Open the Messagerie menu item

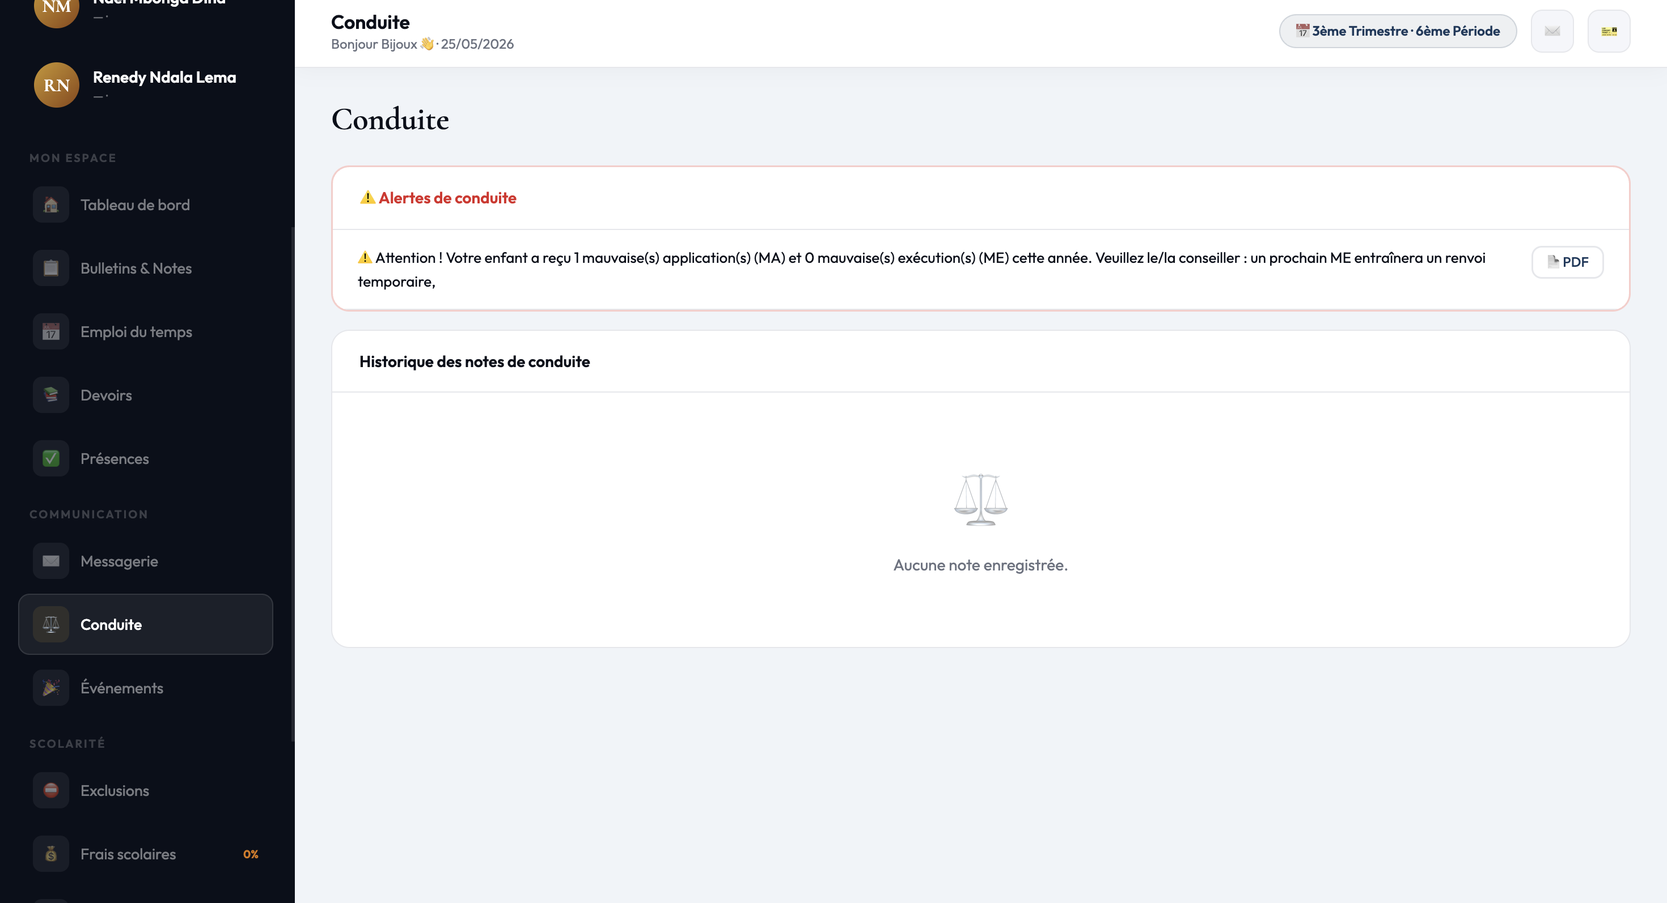click(x=146, y=561)
